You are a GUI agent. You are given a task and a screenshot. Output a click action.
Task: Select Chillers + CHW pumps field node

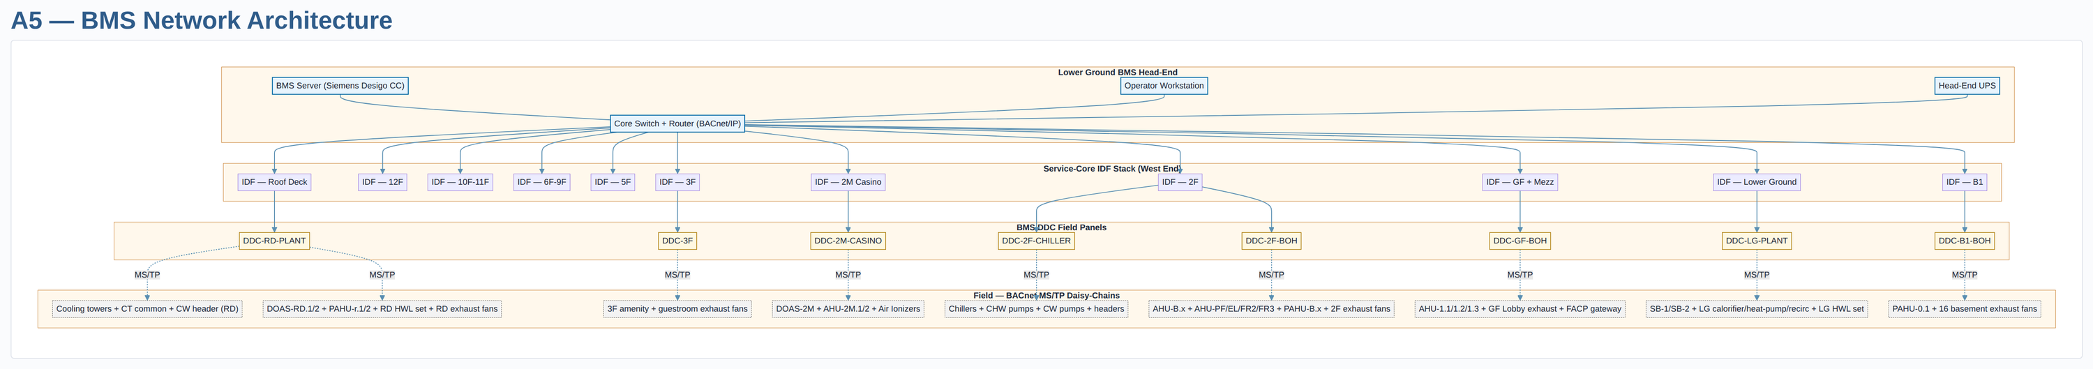tap(1036, 309)
